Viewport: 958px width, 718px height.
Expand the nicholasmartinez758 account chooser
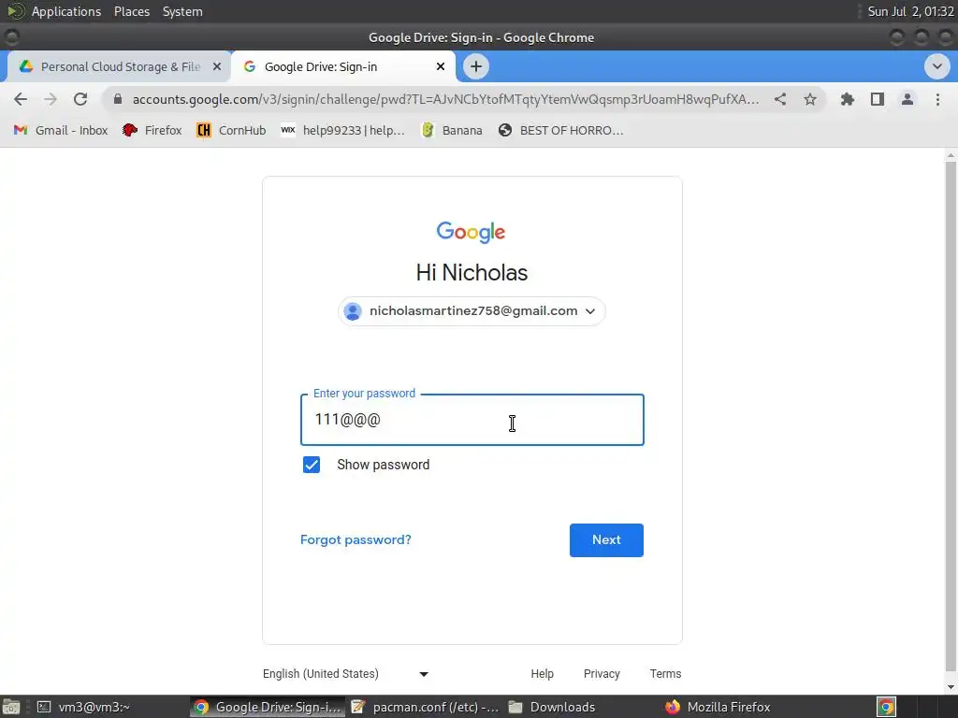tap(472, 311)
